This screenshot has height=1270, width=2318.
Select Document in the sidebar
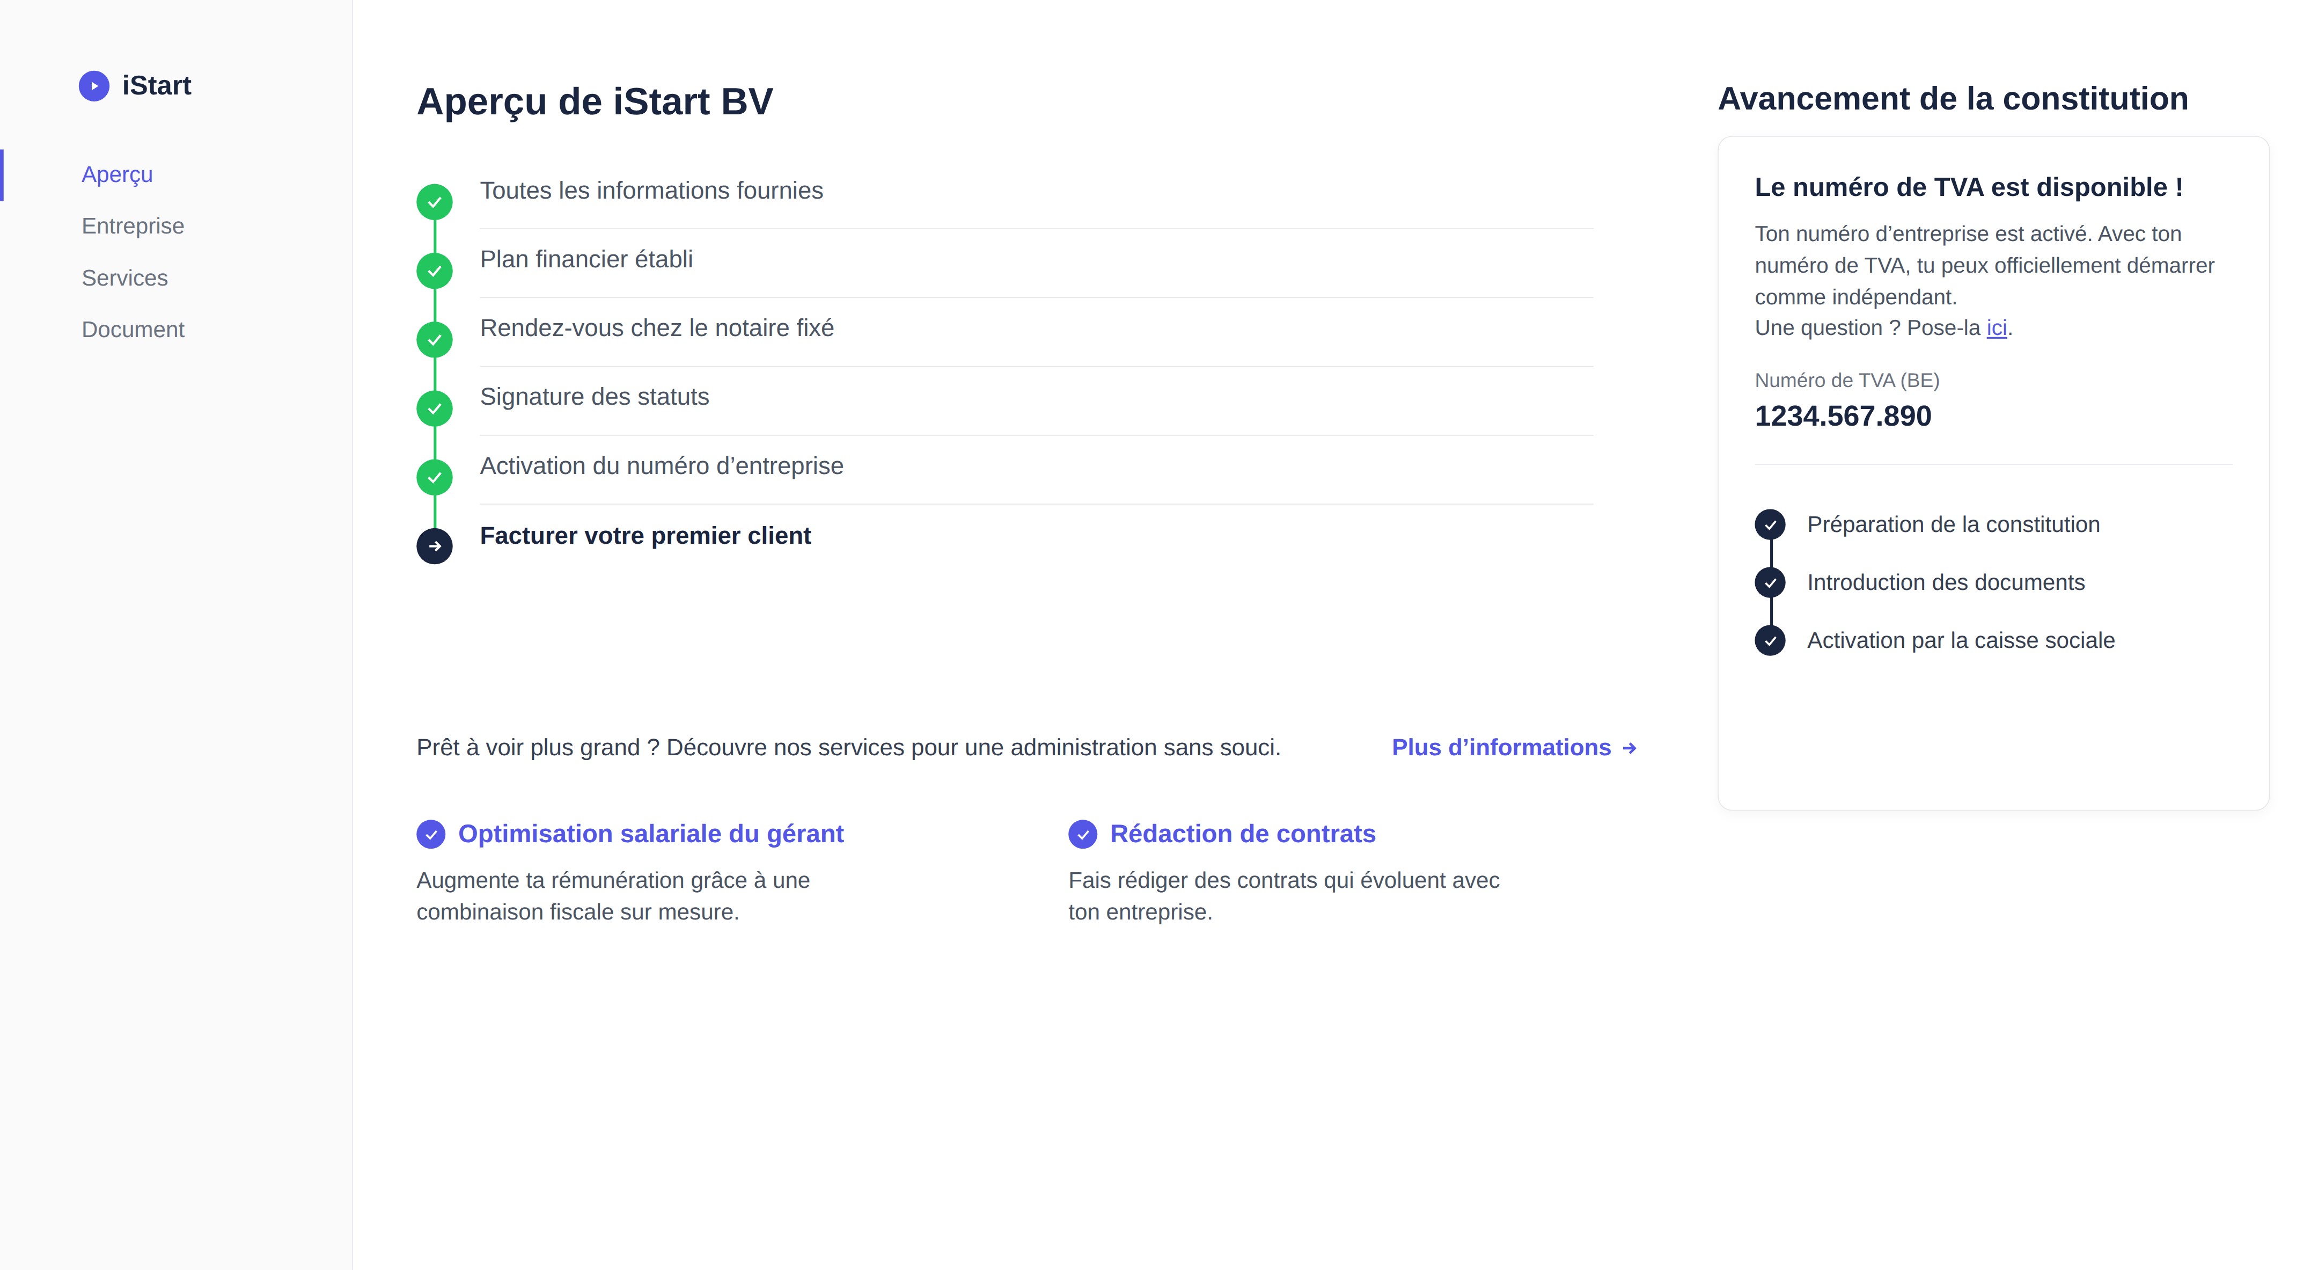(133, 330)
